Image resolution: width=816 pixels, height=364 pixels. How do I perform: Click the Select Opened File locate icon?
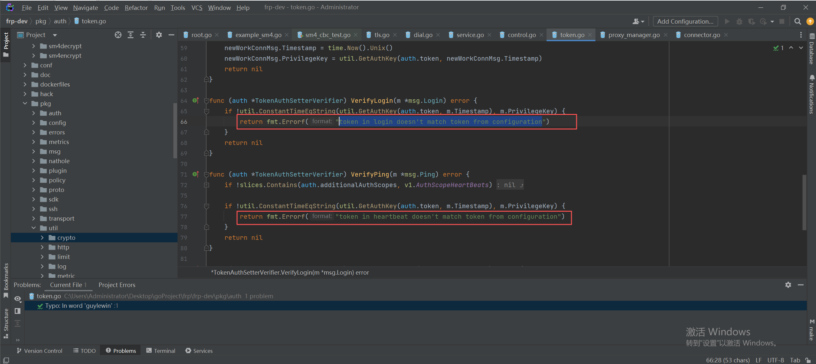(x=118, y=35)
